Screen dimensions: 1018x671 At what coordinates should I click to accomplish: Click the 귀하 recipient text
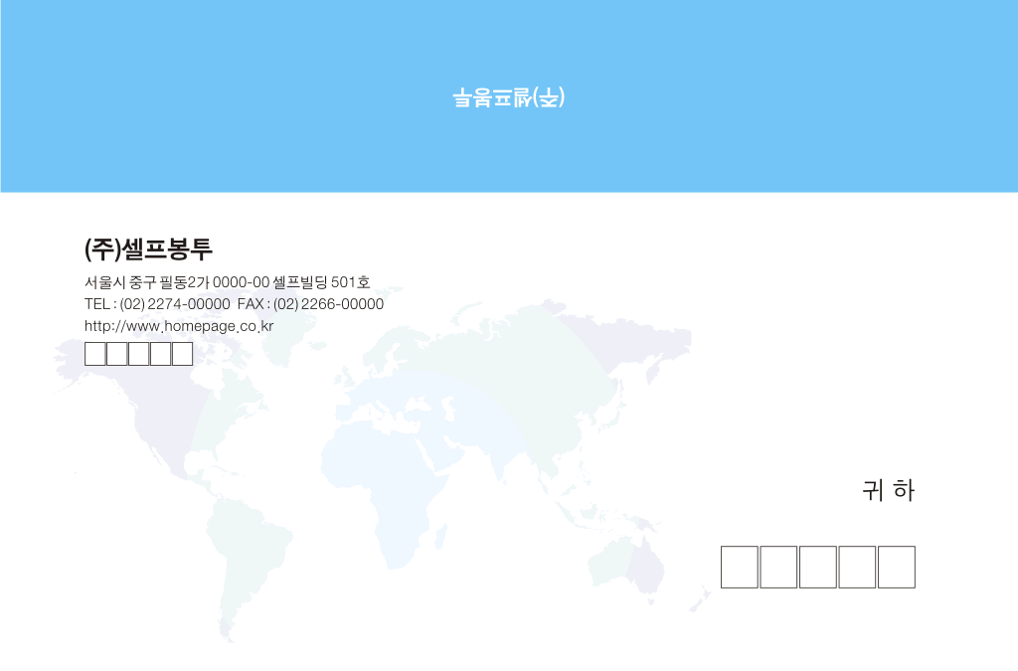[888, 491]
